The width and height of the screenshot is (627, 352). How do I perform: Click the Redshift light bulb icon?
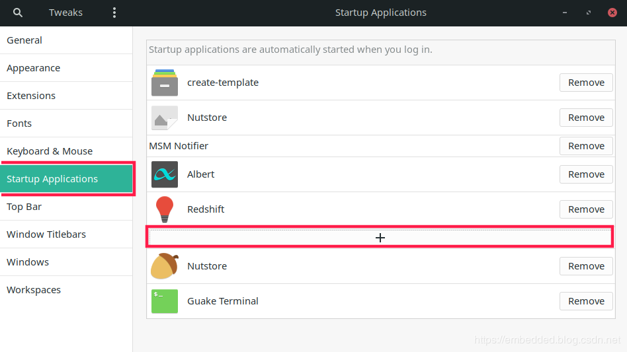(165, 209)
